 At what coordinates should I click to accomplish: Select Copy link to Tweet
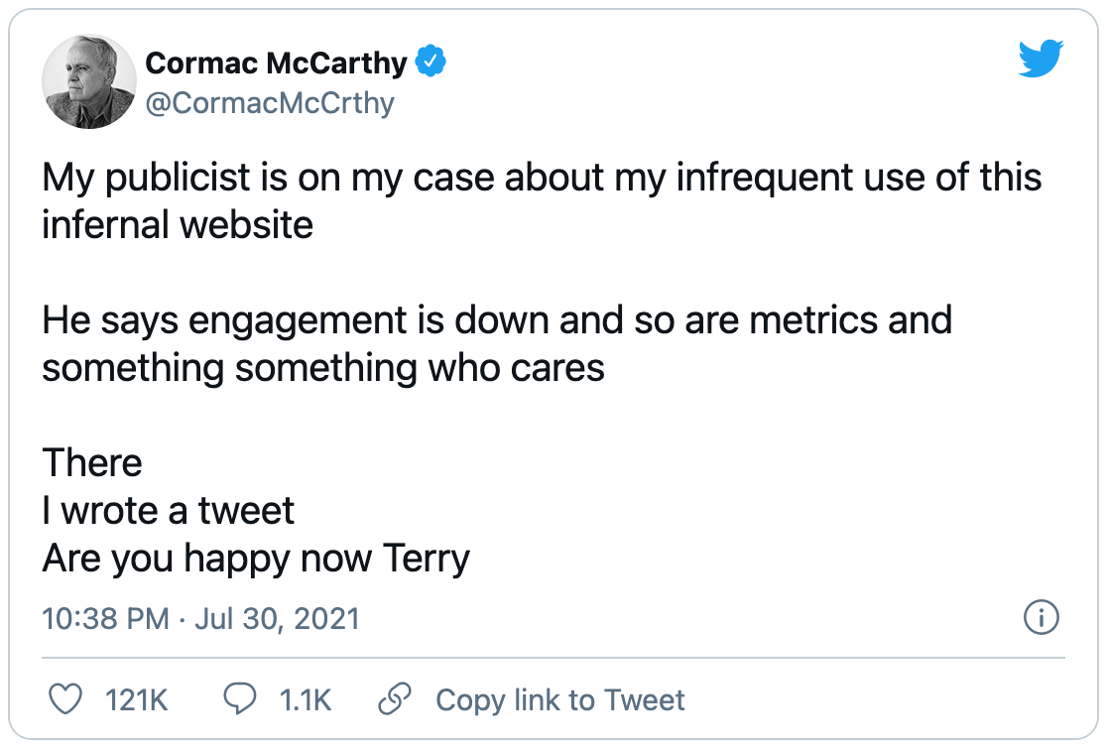[559, 700]
